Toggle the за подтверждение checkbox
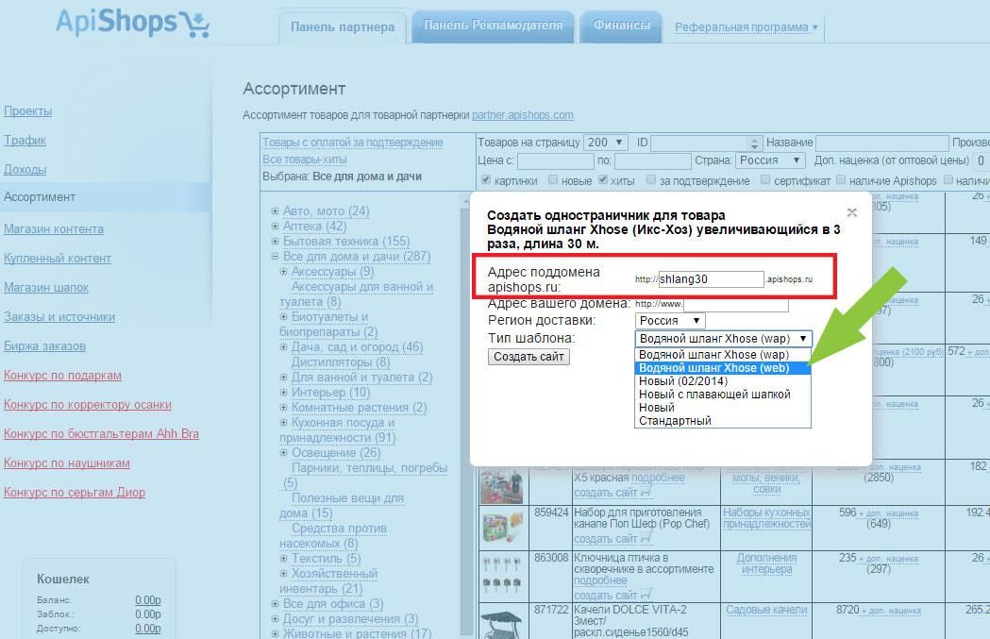Image resolution: width=990 pixels, height=639 pixels. pyautogui.click(x=651, y=180)
